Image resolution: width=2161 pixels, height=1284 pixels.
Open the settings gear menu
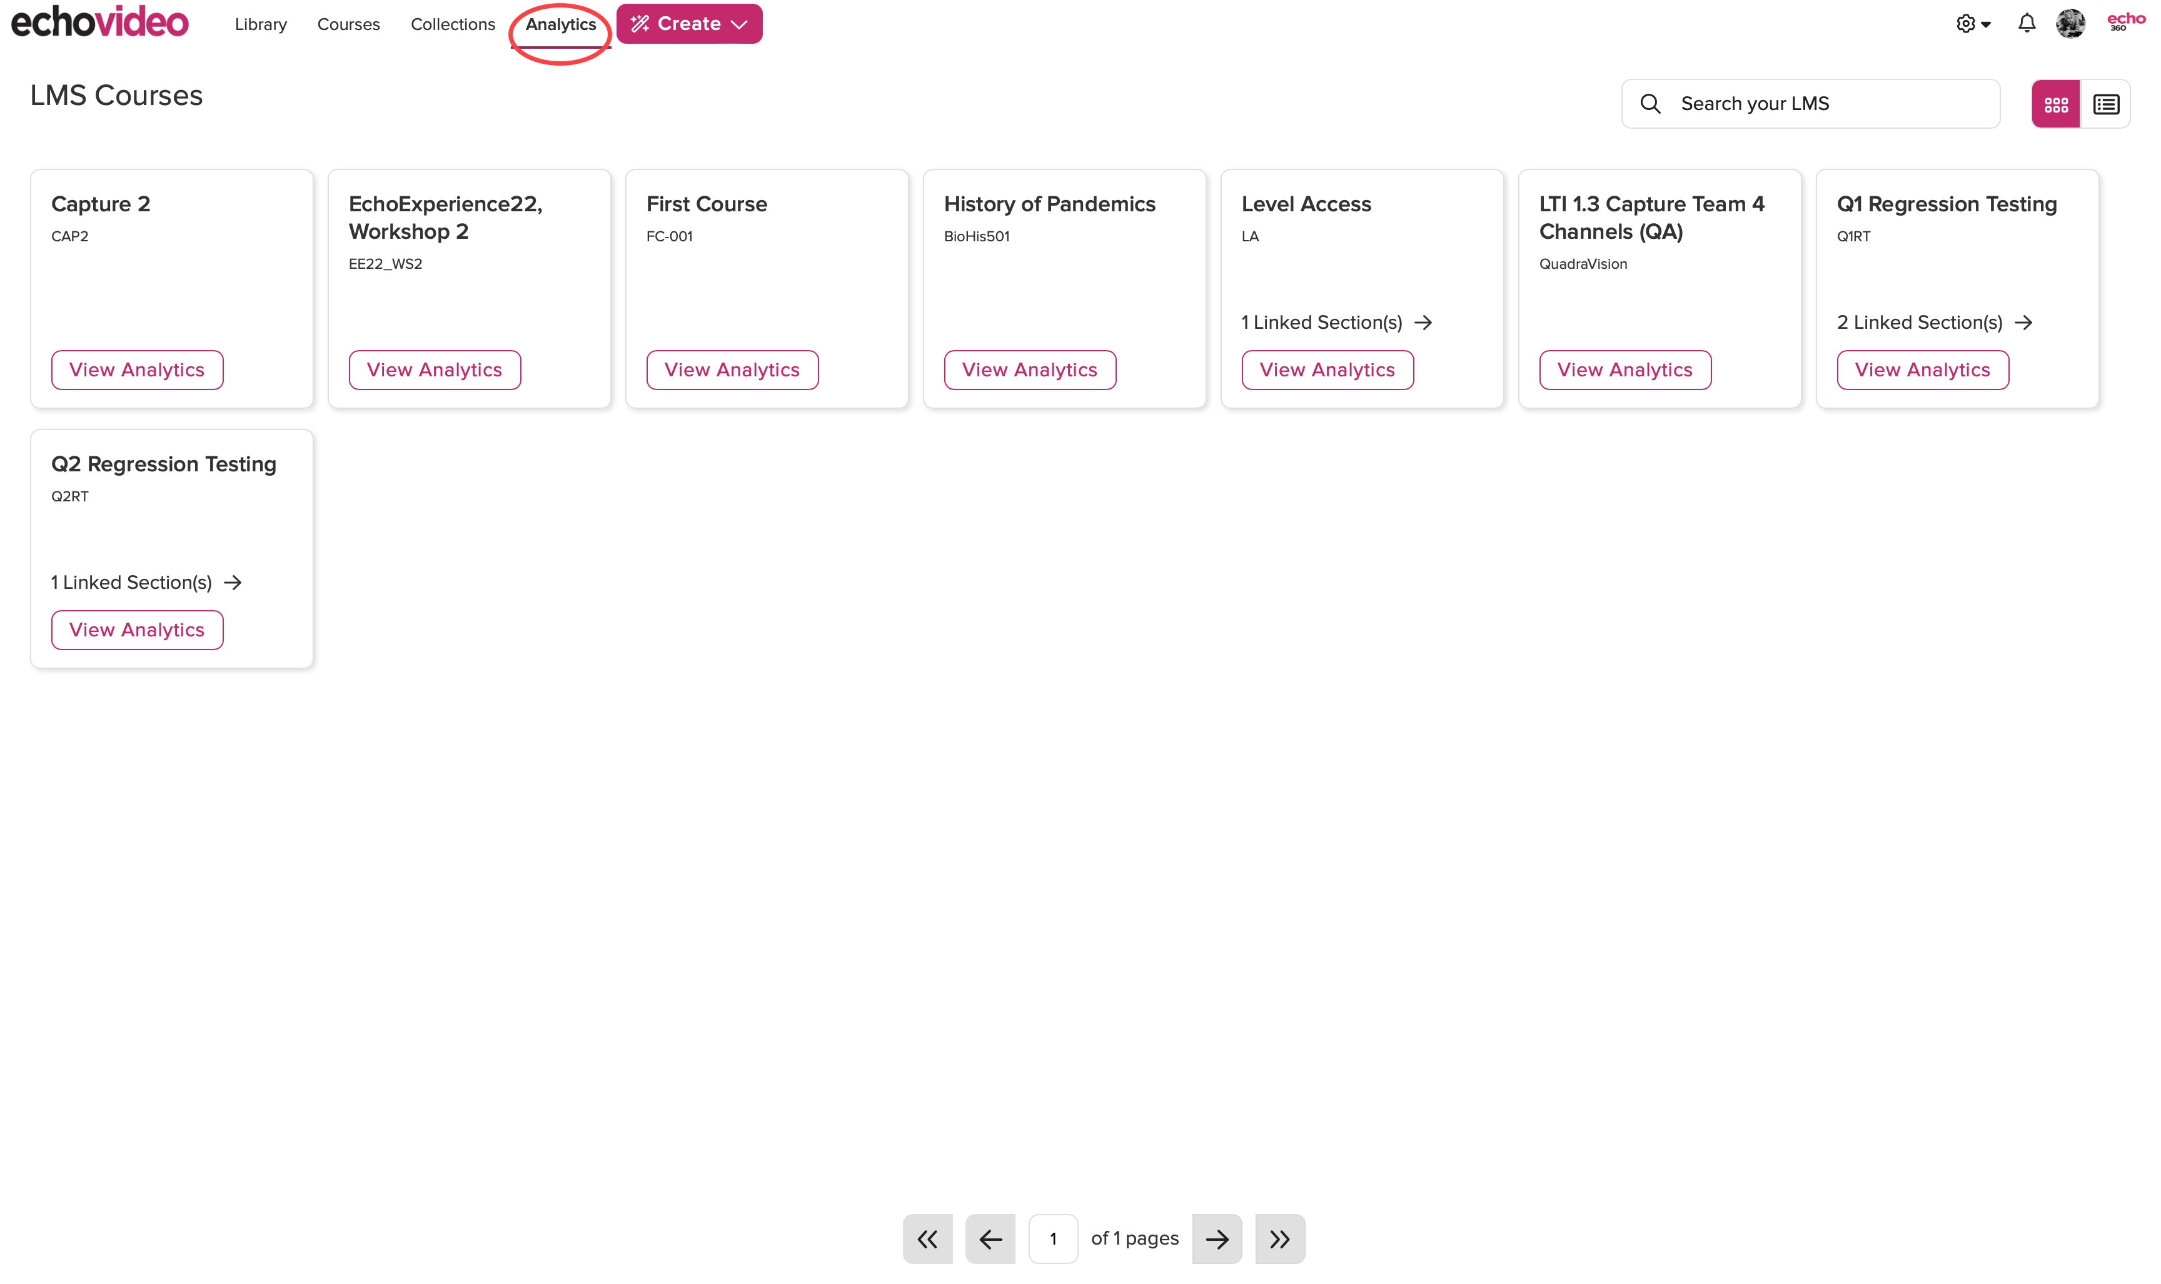click(1965, 23)
